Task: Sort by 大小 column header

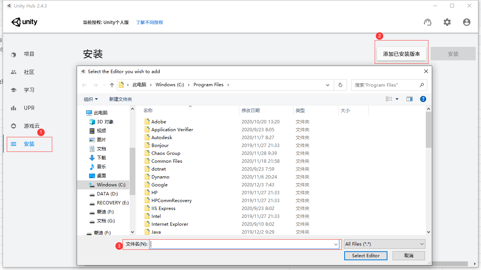Action: point(345,111)
